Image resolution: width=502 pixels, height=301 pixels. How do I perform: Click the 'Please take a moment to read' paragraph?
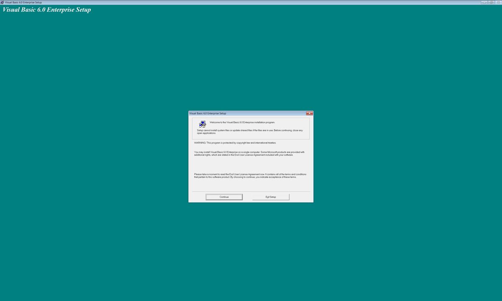pyautogui.click(x=250, y=175)
